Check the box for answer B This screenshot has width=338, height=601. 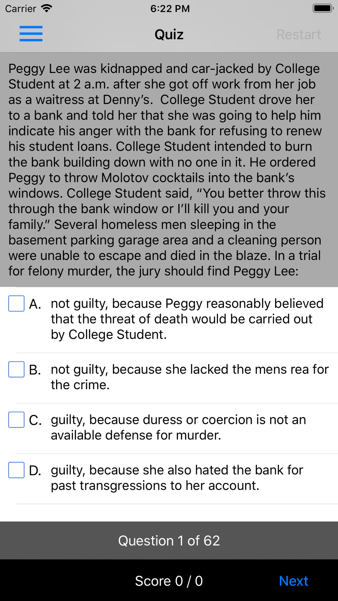(16, 369)
